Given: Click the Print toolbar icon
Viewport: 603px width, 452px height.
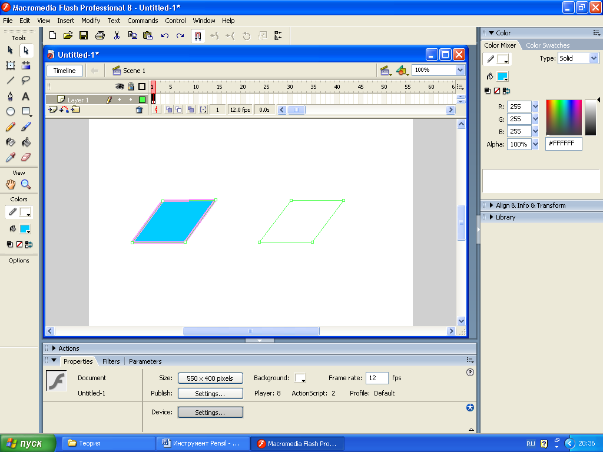Looking at the screenshot, I should (100, 36).
